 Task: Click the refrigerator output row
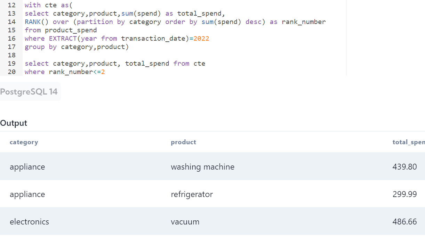coord(192,194)
